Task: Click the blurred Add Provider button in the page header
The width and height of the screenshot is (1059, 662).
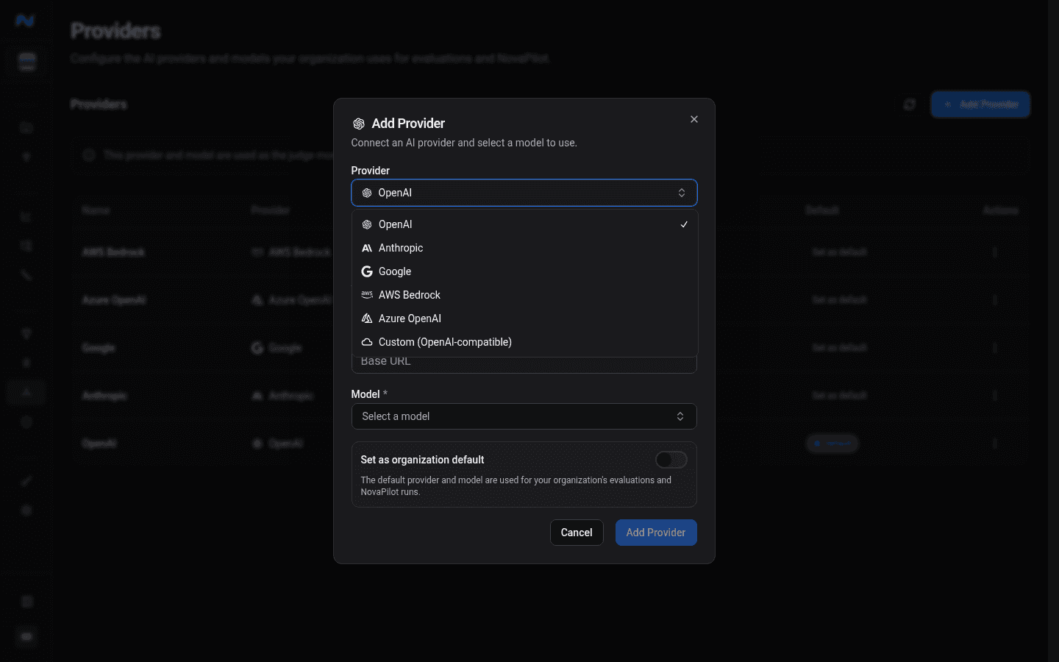Action: click(x=980, y=104)
